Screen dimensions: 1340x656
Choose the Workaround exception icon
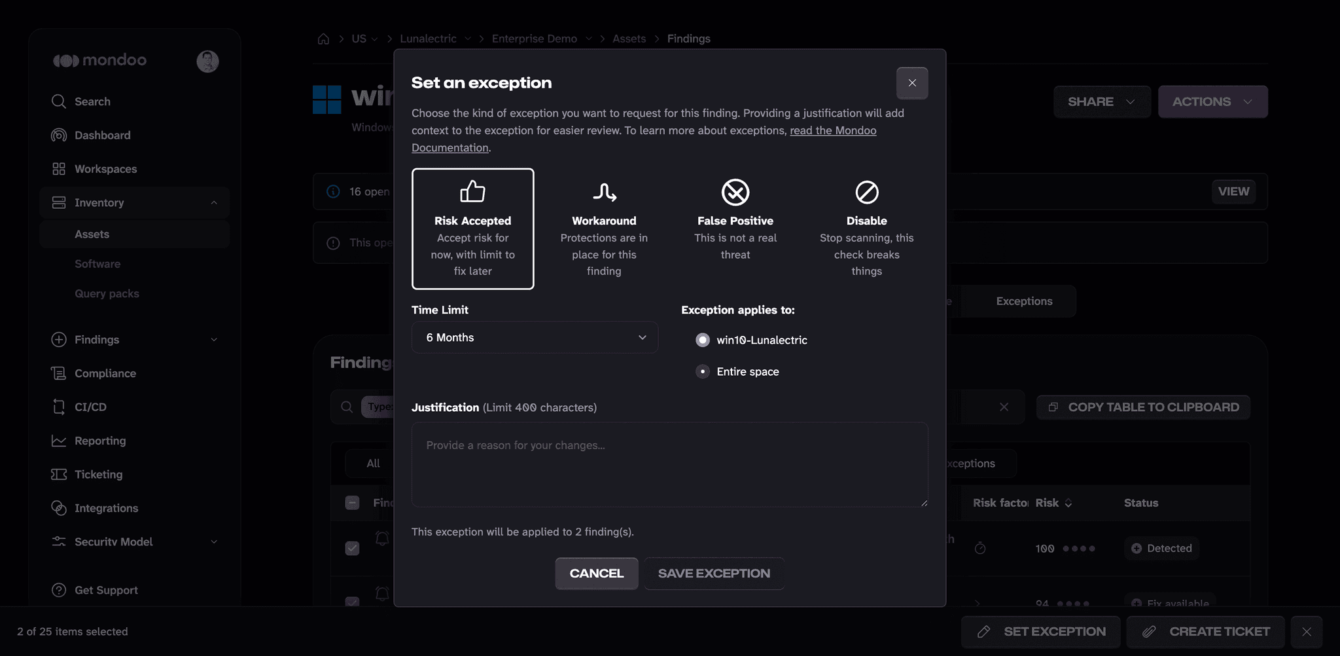tap(604, 192)
